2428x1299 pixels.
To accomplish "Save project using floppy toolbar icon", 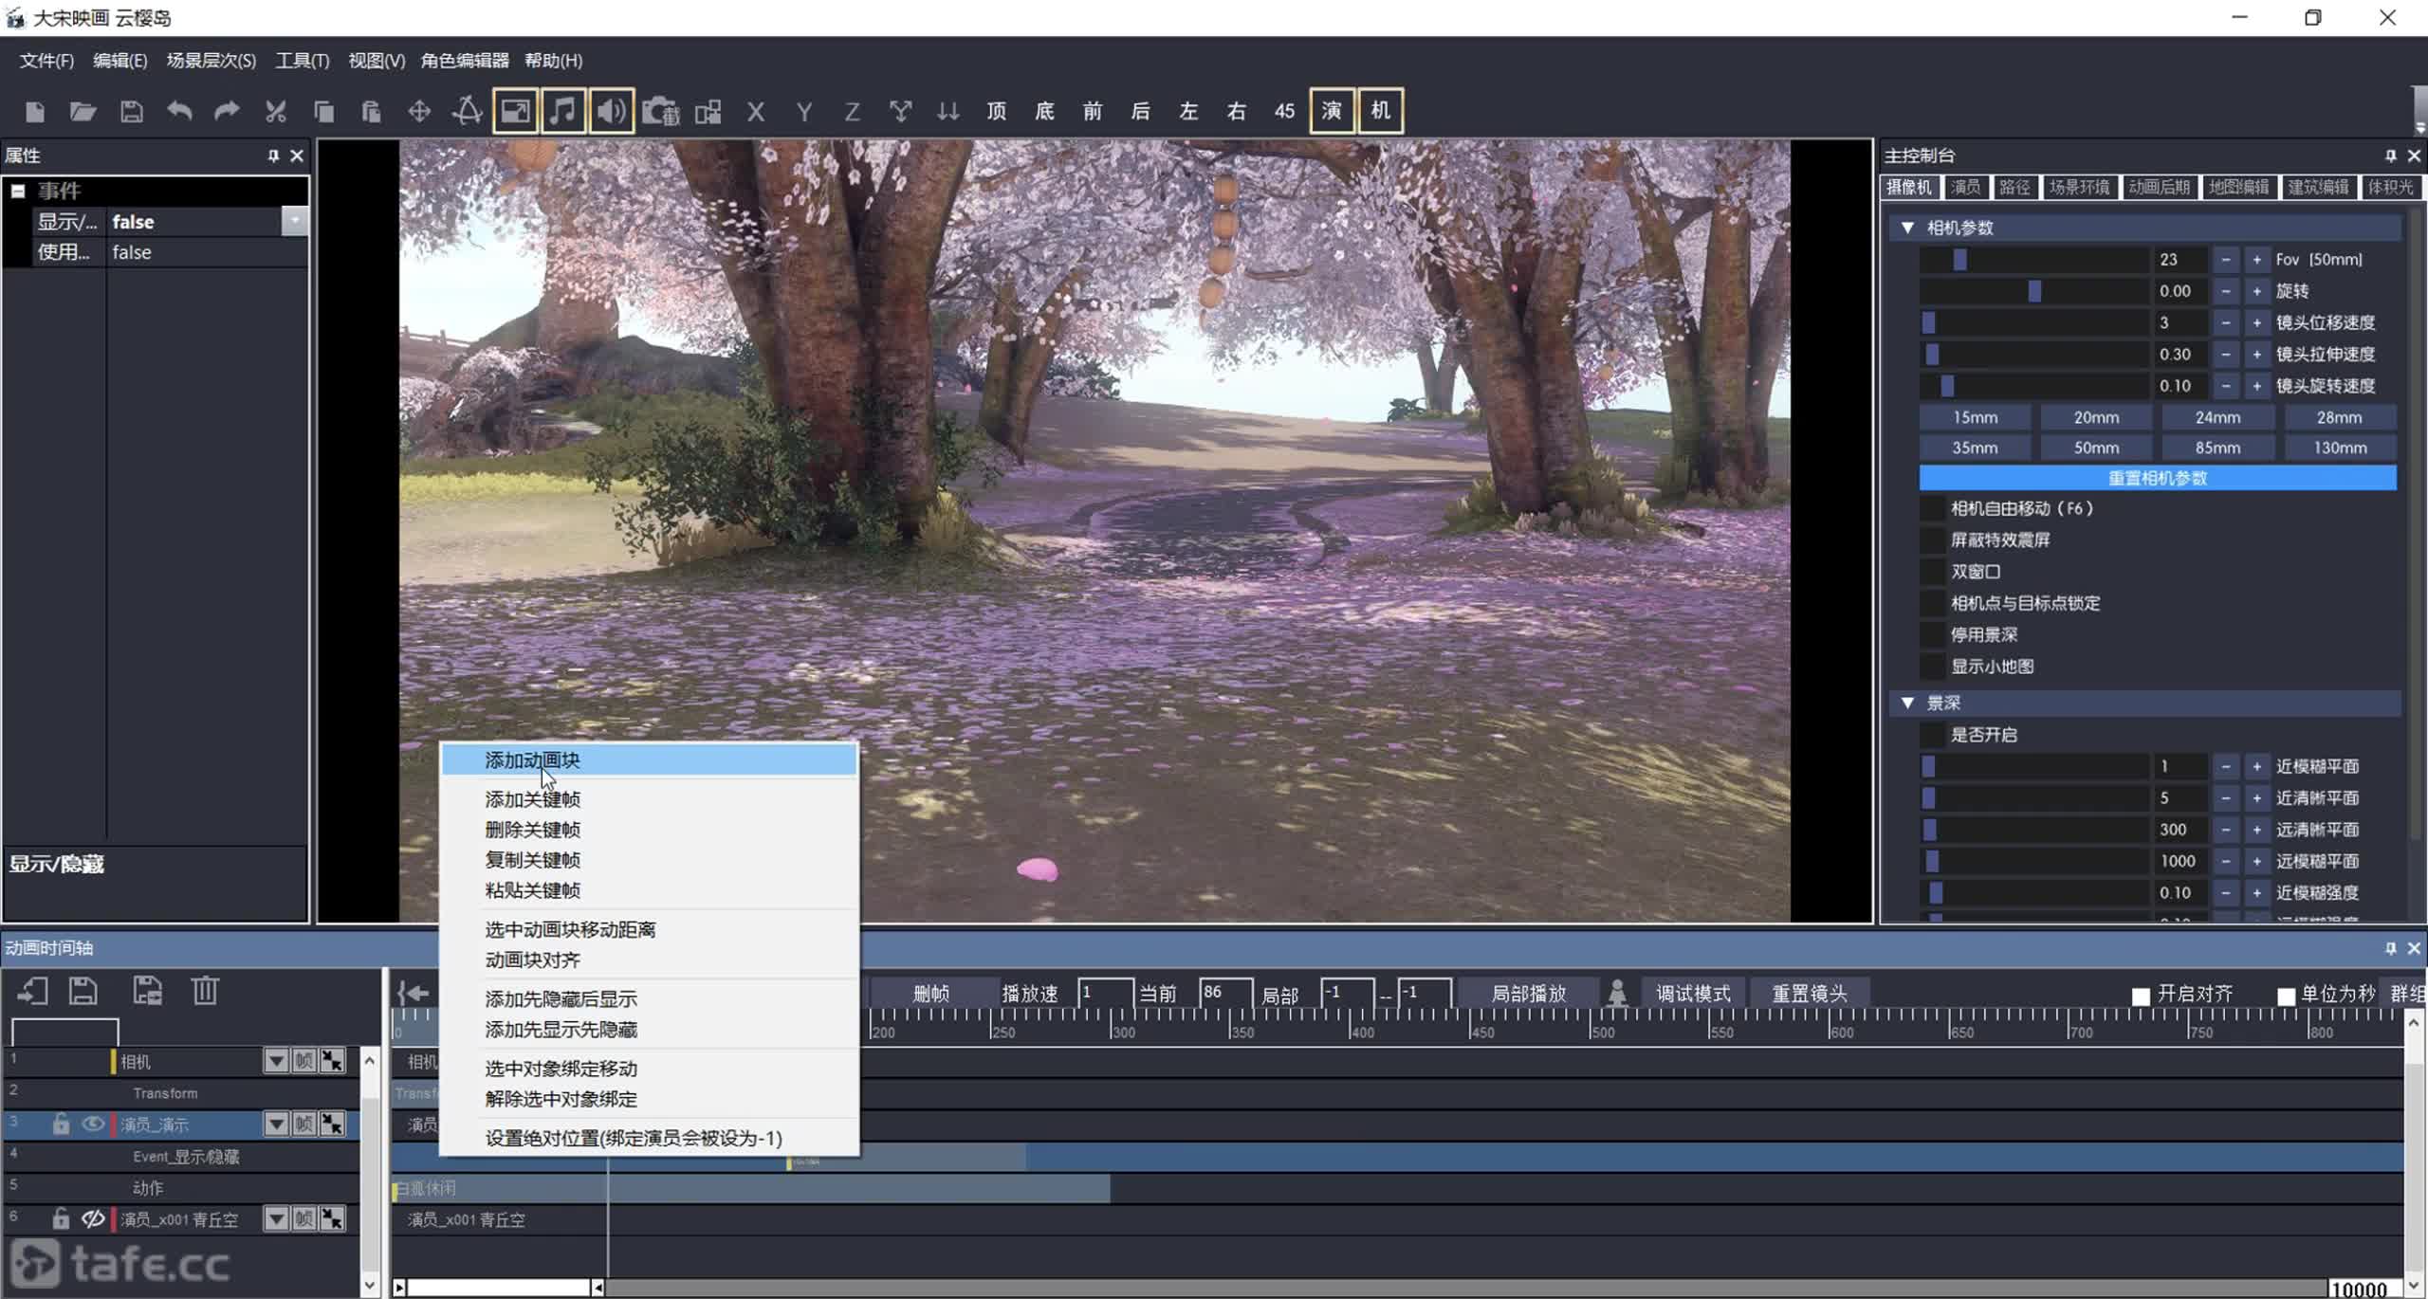I will pyautogui.click(x=131, y=112).
